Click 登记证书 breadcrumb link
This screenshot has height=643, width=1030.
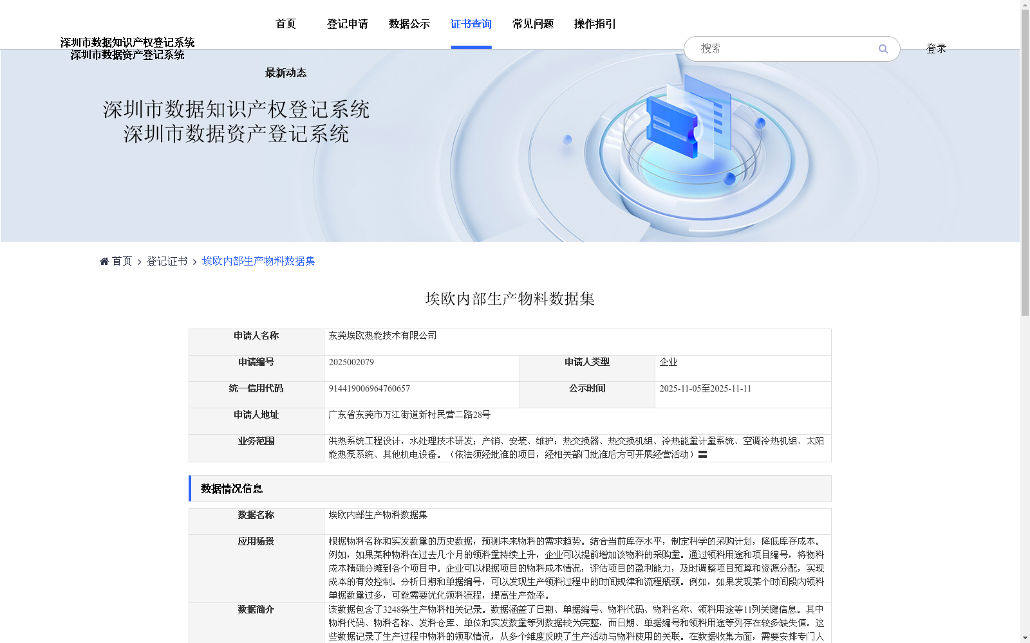[x=167, y=261]
